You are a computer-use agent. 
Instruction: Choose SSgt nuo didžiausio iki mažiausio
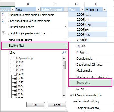(x=29, y=21)
